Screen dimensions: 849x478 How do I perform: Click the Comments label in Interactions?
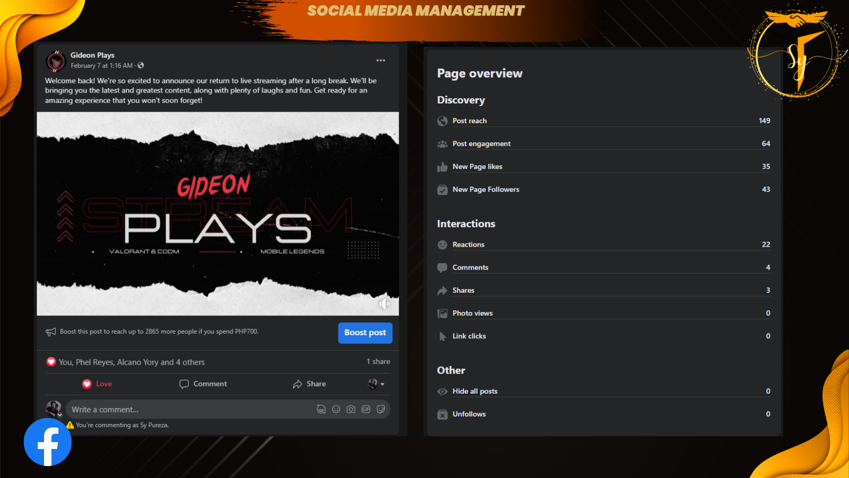tap(471, 267)
